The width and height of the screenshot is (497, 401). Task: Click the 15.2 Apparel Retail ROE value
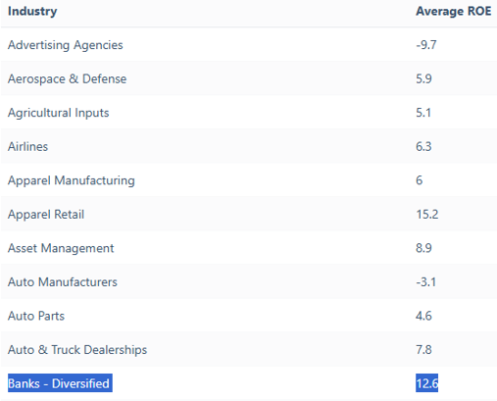point(426,215)
